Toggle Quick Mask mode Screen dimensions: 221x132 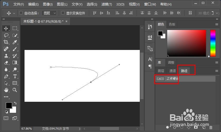[6, 118]
